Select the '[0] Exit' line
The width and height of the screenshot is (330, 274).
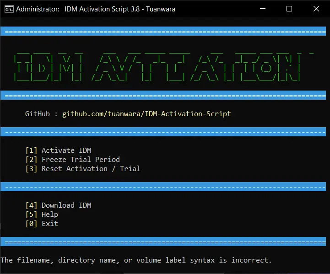(x=42, y=224)
